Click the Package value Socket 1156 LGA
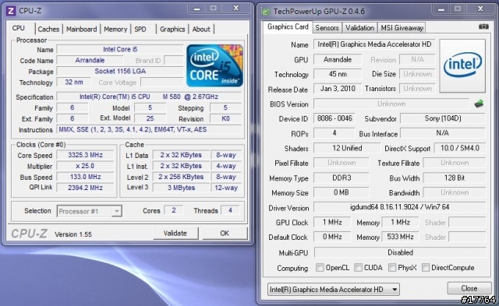Screen dimensions: 499x306 coord(120,71)
